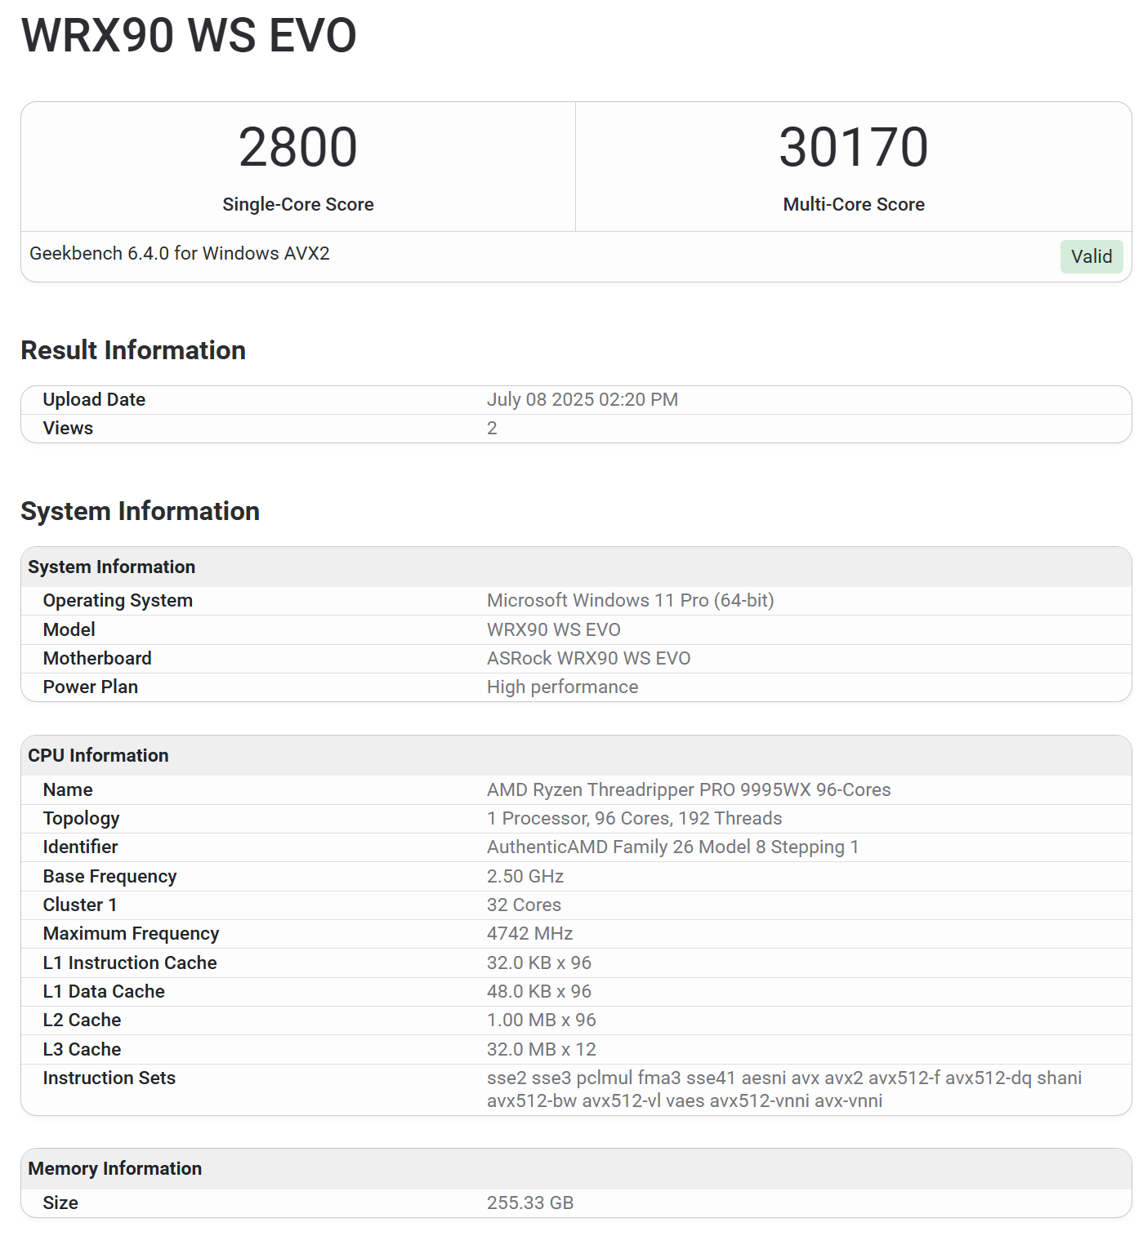This screenshot has width=1143, height=1236.
Task: Click the Multi-Core Score value 30170
Action: (853, 148)
